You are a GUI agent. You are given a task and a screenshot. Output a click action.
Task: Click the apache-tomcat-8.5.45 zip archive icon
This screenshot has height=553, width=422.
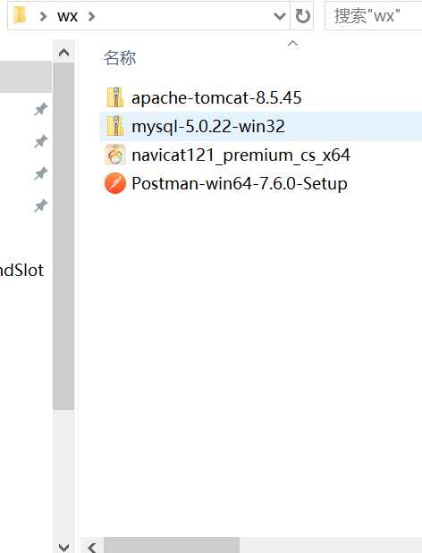pyautogui.click(x=115, y=97)
